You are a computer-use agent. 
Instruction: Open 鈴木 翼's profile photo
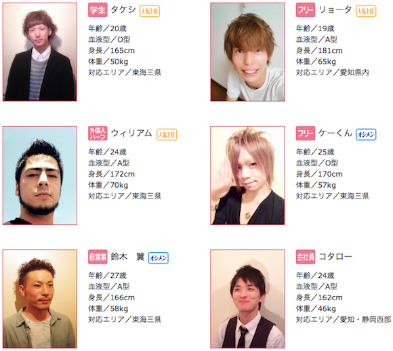pyautogui.click(x=39, y=299)
